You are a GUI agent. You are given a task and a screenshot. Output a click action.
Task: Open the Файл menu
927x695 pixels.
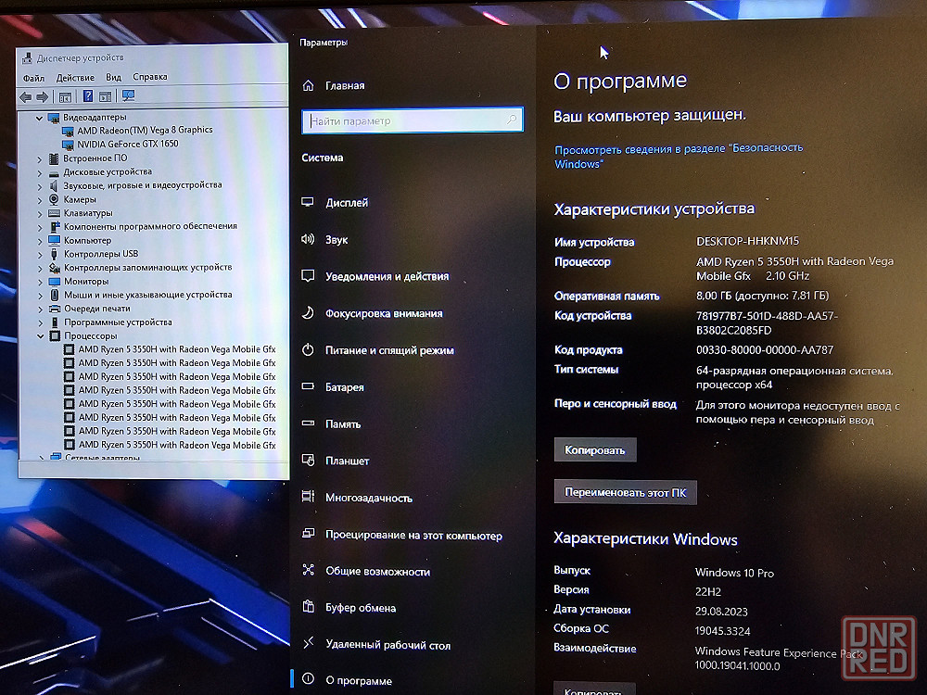pyautogui.click(x=33, y=78)
